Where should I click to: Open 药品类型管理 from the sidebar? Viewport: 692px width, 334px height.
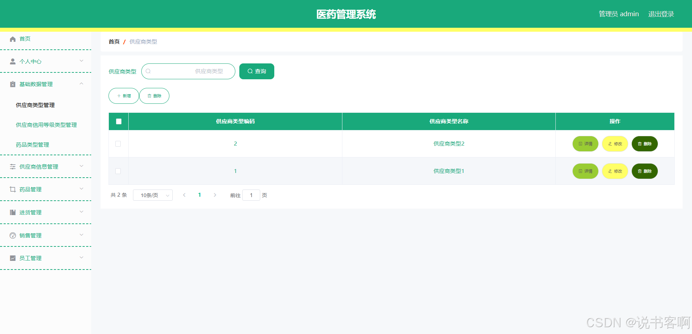point(32,144)
